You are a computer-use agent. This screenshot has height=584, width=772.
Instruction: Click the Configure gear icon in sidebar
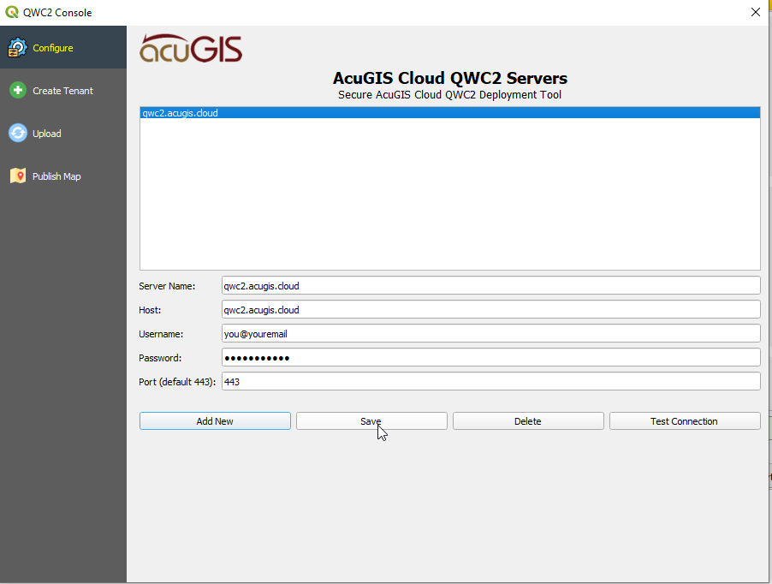tap(17, 48)
